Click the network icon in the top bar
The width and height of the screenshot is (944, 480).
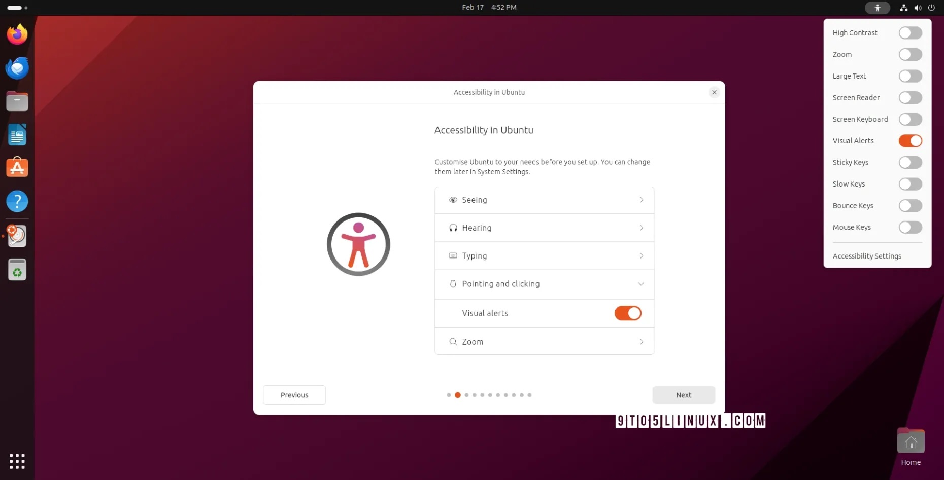coord(904,8)
